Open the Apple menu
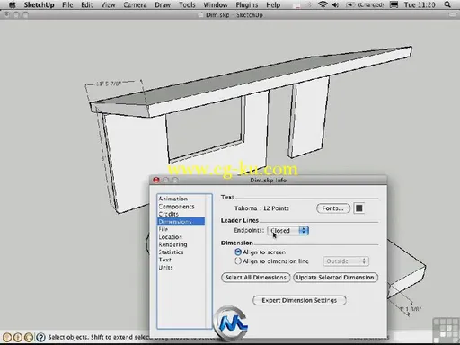The image size is (460, 345). [x=12, y=4]
